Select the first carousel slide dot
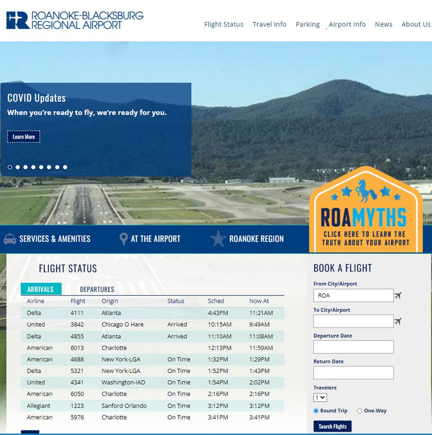The height and width of the screenshot is (435, 432). click(x=10, y=167)
